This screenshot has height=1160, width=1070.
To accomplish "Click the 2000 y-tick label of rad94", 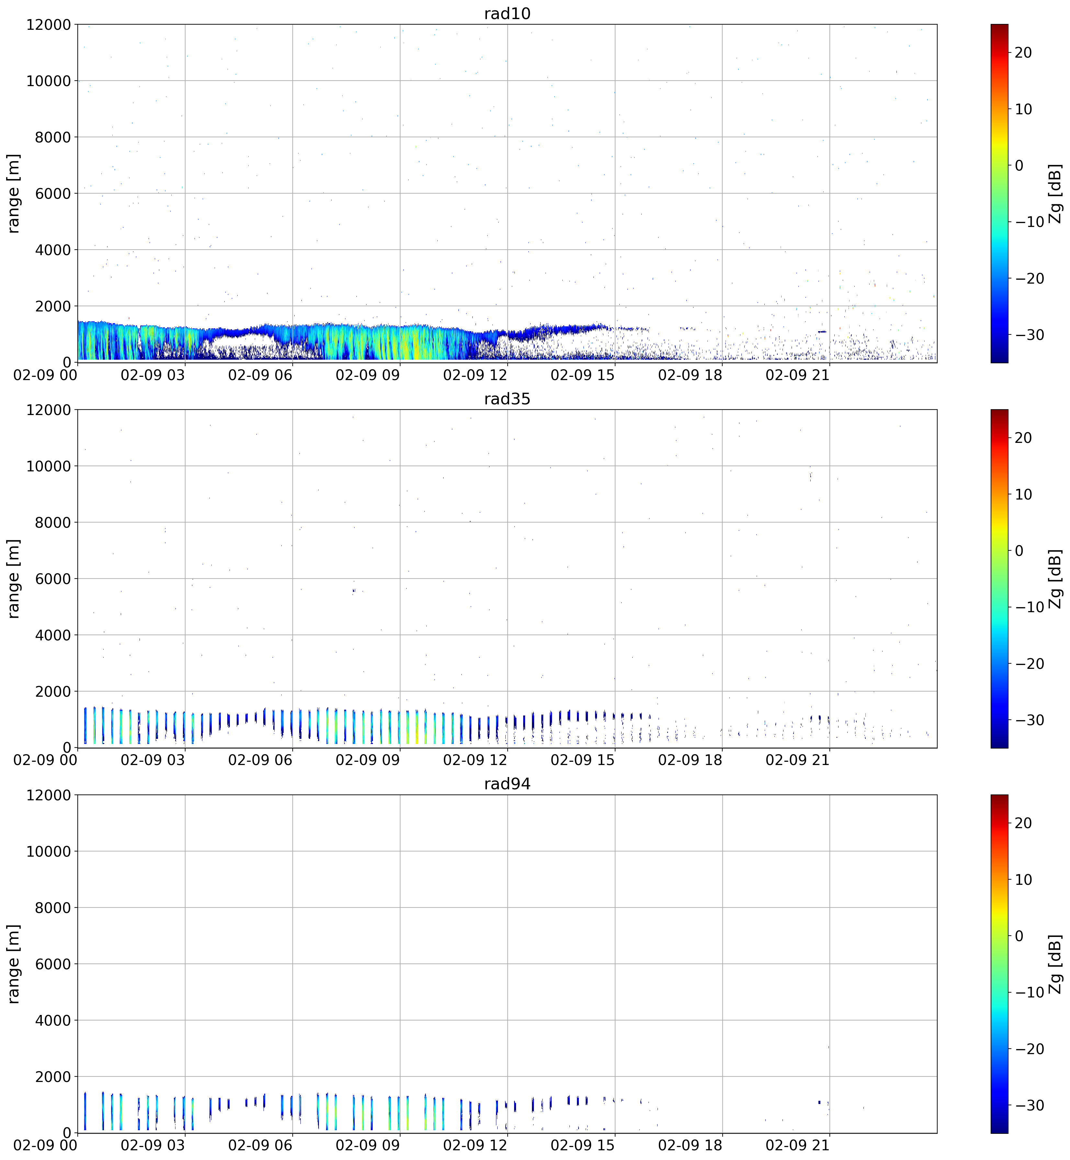I will [53, 1076].
